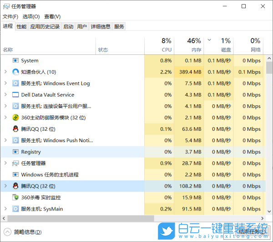Expand the selected 腾讯QQ (32 位) row

5,186
